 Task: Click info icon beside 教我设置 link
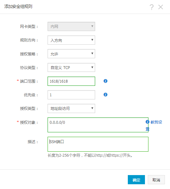click(147, 122)
